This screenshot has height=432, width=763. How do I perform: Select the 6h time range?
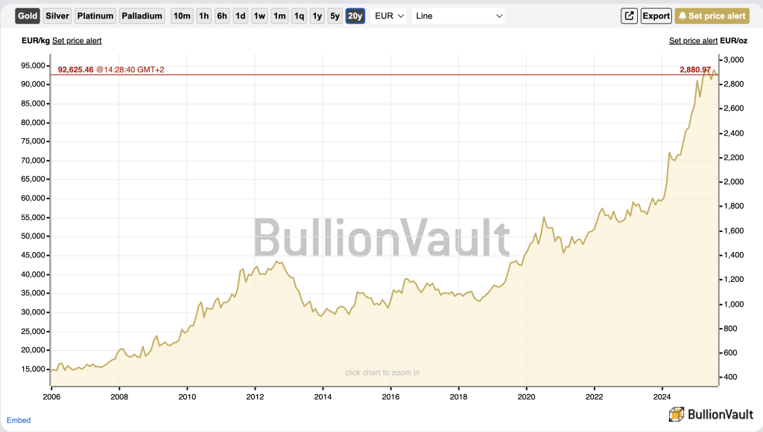point(222,16)
